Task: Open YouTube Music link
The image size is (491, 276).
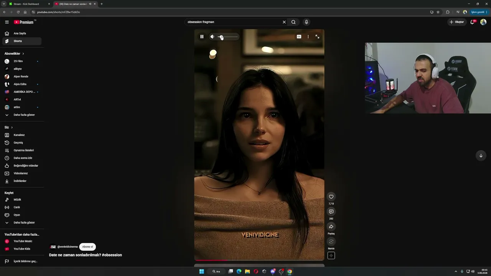Action: (22, 241)
